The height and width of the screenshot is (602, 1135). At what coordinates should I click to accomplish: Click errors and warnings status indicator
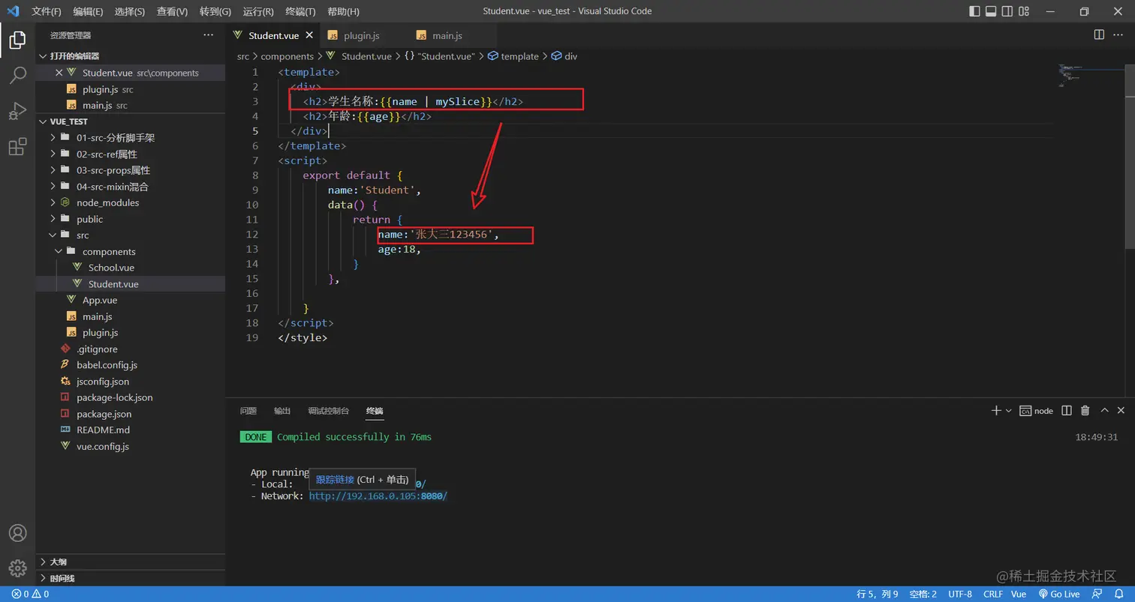click(31, 594)
